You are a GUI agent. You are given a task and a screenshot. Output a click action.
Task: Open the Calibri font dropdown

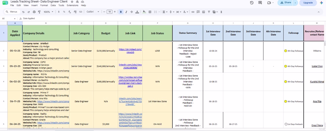[93, 12]
